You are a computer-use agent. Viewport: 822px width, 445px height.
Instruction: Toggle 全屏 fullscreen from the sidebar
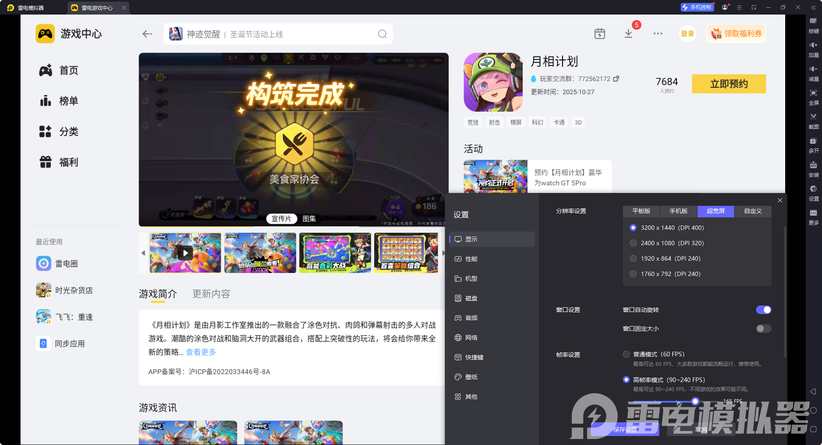(x=813, y=97)
